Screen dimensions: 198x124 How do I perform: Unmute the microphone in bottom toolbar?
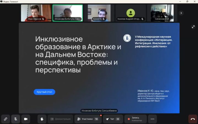pyautogui.click(x=16, y=119)
